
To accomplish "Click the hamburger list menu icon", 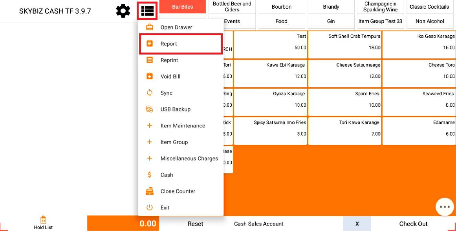I will pyautogui.click(x=148, y=11).
